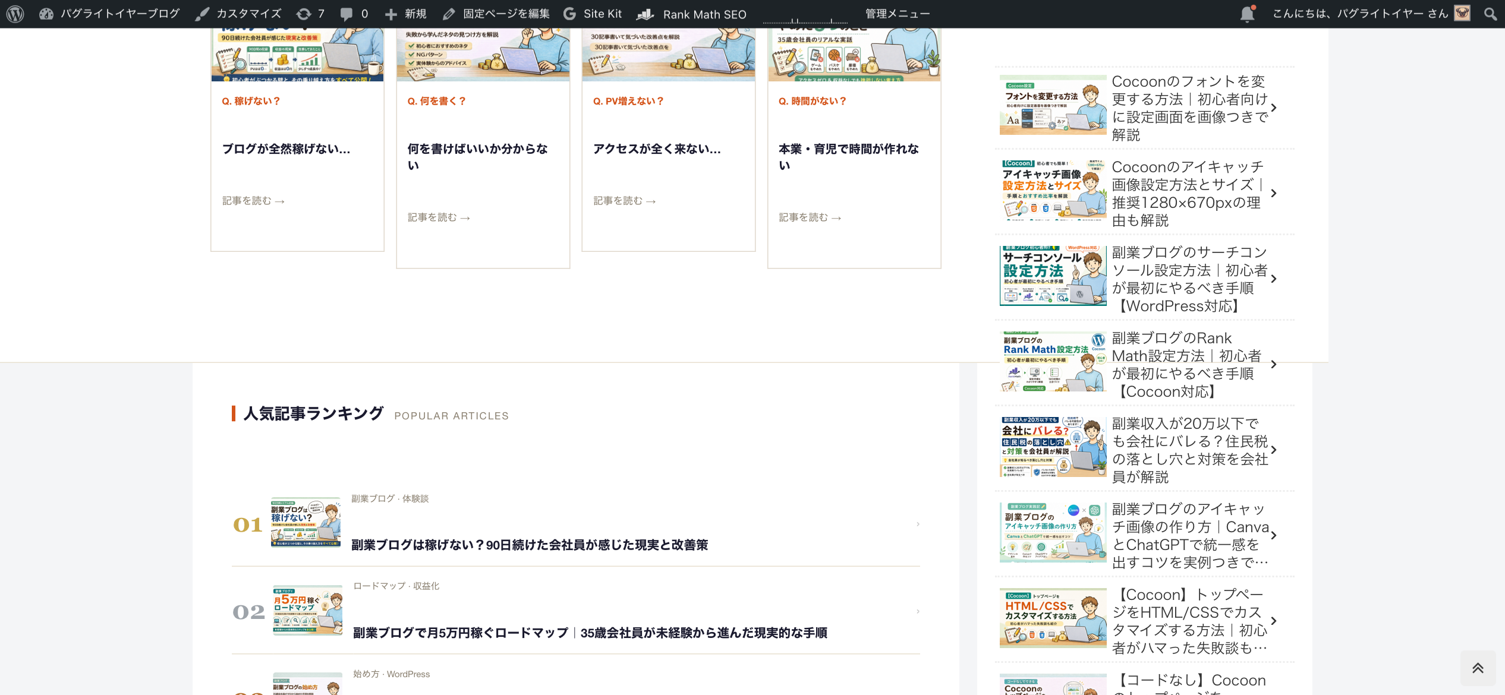The width and height of the screenshot is (1505, 695).
Task: Click sidebar thumbnail アイキャッチ画像設定方法とサイズ
Action: 1053,190
